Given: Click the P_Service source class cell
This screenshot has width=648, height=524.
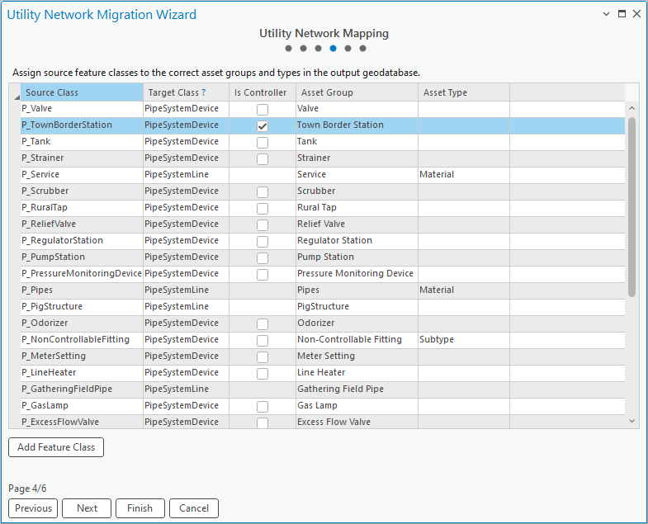Looking at the screenshot, I should click(x=82, y=175).
